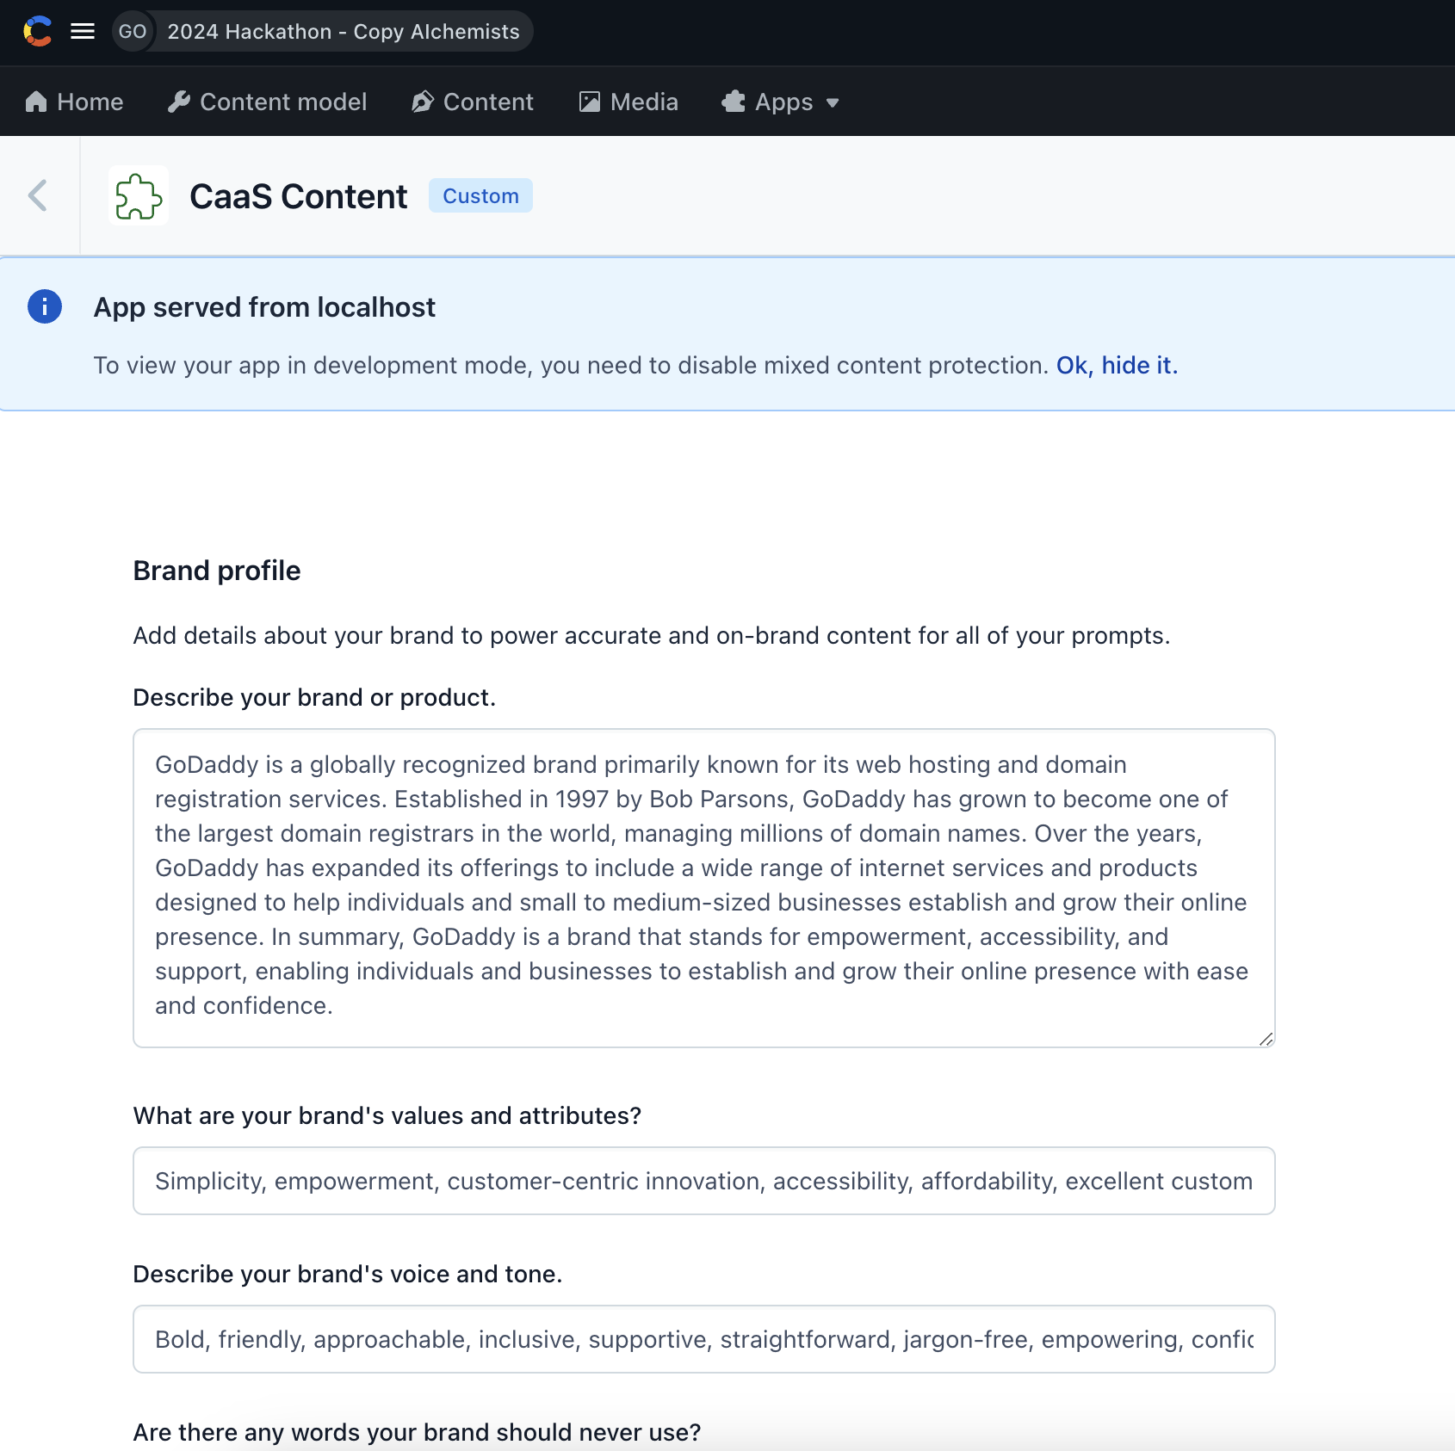
Task: Click the CaaS Content app puzzle icon
Action: (139, 196)
